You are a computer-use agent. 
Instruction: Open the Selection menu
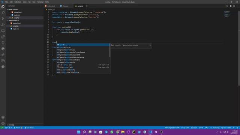(x=18, y=2)
